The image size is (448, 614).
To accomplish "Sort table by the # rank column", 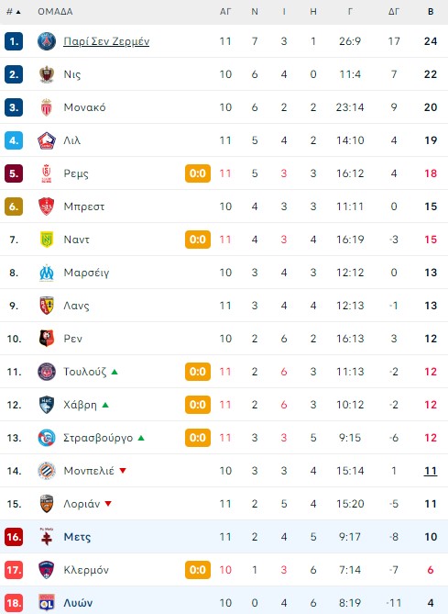I will (x=14, y=12).
